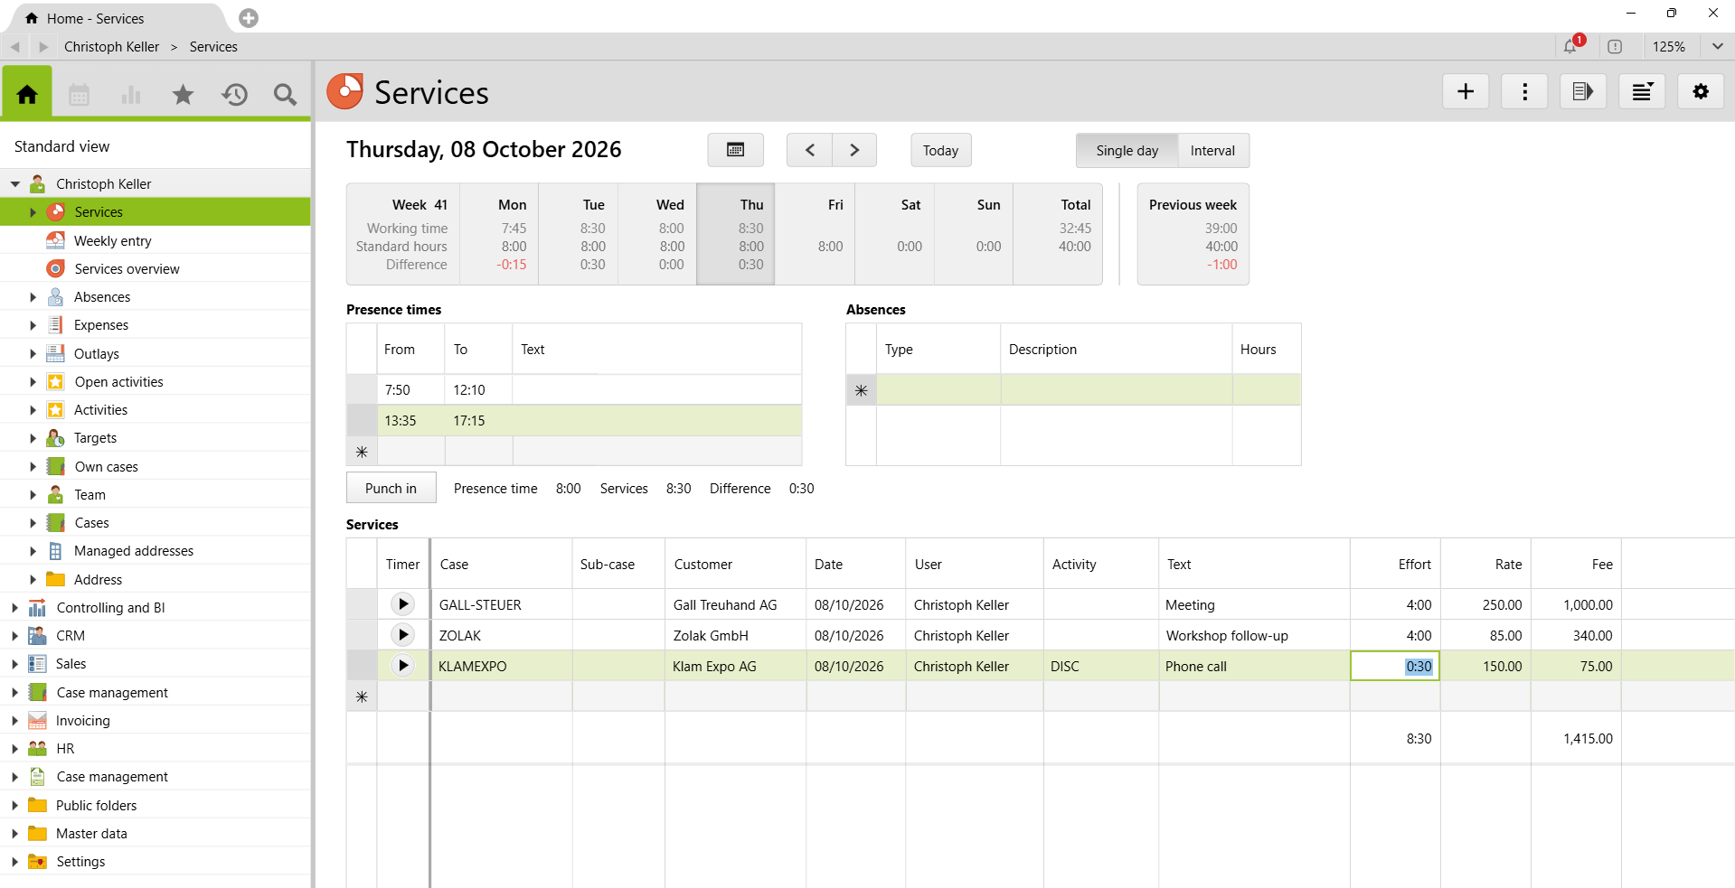Screen dimensions: 1735x888
Task: Expand the Absences tree node
Action: [33, 297]
